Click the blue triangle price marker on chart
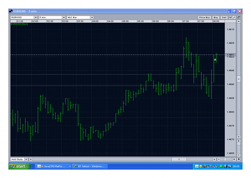251x178 pixels. click(x=215, y=60)
